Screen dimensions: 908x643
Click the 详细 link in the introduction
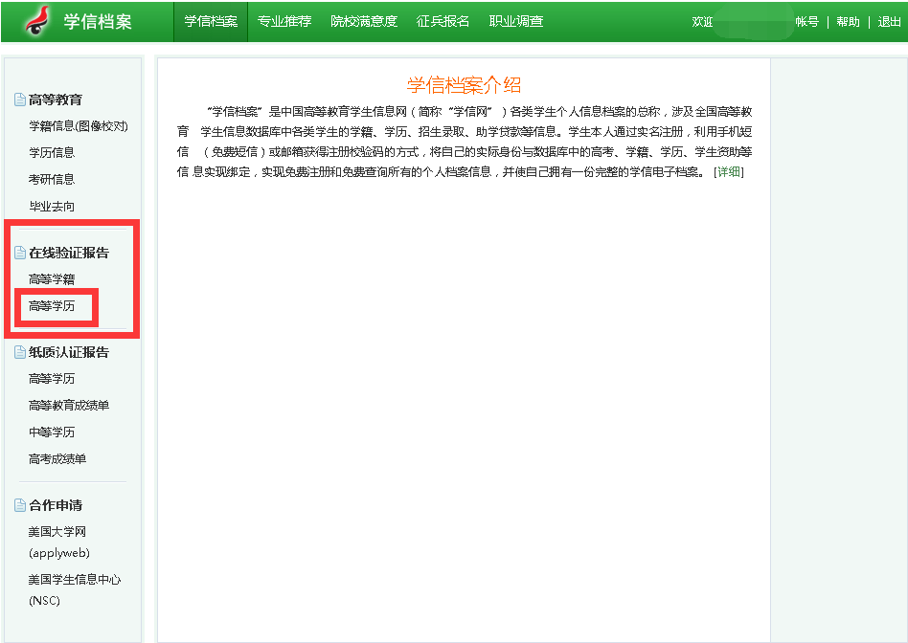tap(729, 172)
